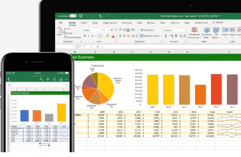Select Middle Align icon
Screen dimensions: 241x157
(124, 30)
